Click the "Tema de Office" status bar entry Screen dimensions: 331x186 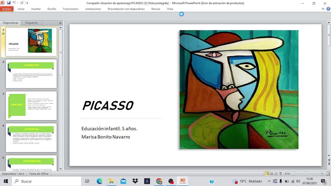pos(39,174)
